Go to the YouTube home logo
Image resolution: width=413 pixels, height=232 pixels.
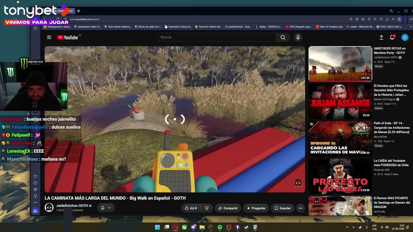[67, 37]
